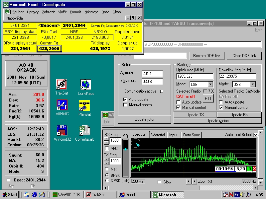The image size is (266, 199).
Task: Switch to the Waterfall tab
Action: (158, 135)
